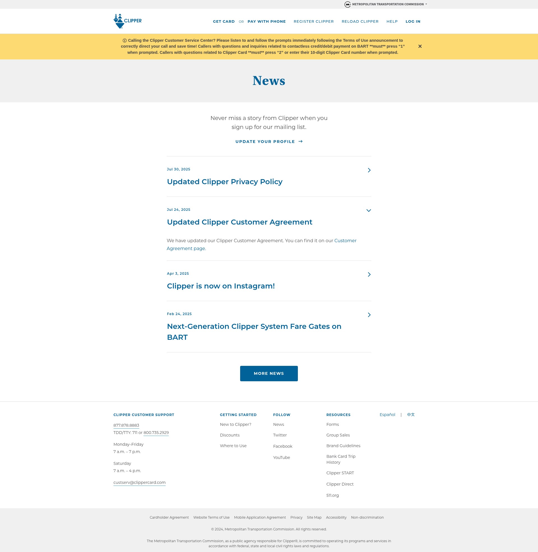Open Discounts footer link
This screenshot has width=538, height=552.
coord(229,435)
